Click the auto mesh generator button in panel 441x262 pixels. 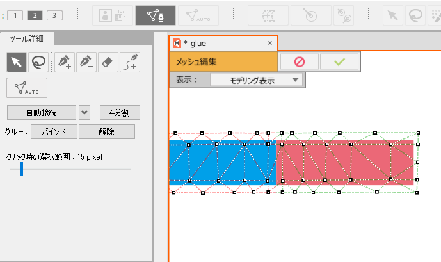[23, 86]
